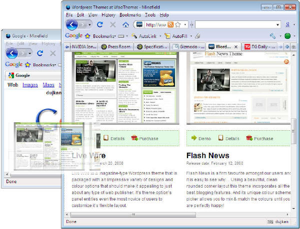Open the File menu in the WooThemes window
Viewport: 300px width, 229px height.
tap(69, 15)
